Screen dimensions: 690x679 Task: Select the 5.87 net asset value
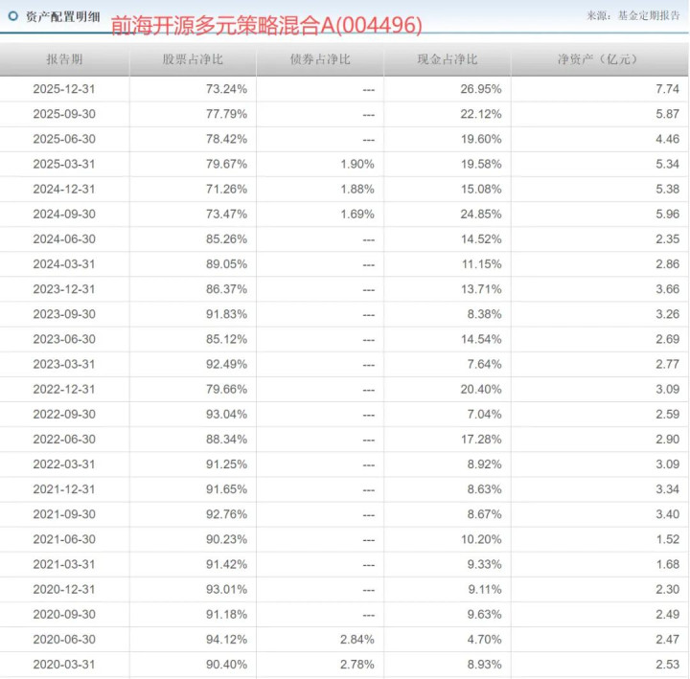pyautogui.click(x=668, y=114)
